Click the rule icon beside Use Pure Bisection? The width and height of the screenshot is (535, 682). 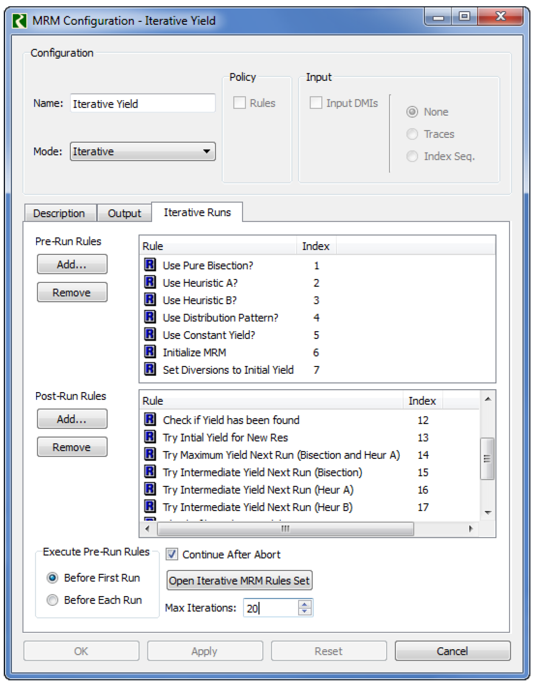tap(150, 265)
